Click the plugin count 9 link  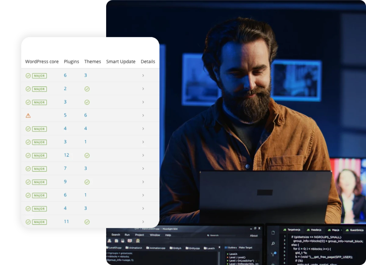[x=65, y=182]
